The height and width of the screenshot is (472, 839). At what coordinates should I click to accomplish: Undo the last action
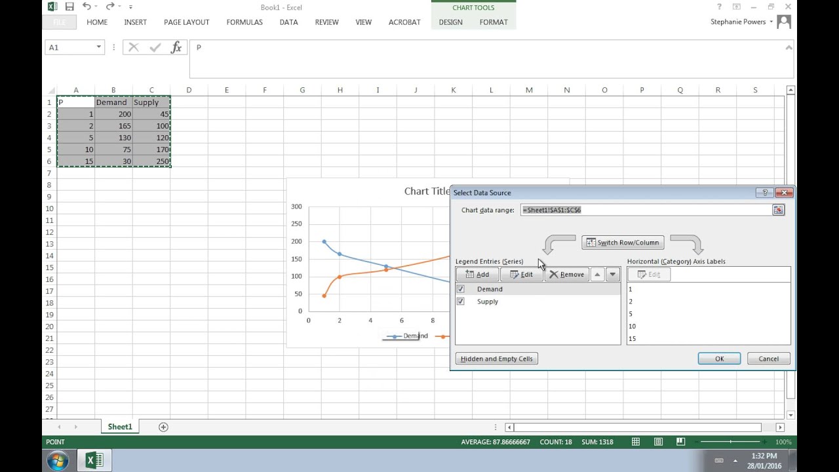(x=87, y=7)
